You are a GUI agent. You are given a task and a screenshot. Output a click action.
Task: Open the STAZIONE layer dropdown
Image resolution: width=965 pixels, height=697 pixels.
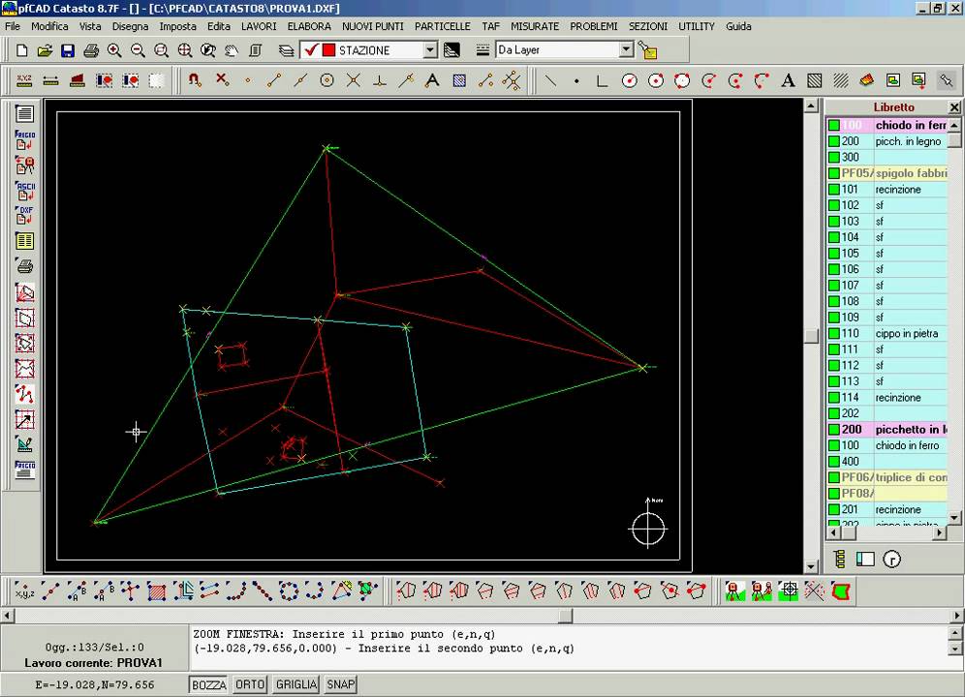(430, 49)
